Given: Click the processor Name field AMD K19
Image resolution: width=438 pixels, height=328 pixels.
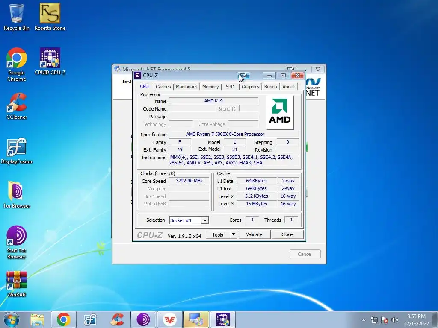Looking at the screenshot, I should pos(214,101).
